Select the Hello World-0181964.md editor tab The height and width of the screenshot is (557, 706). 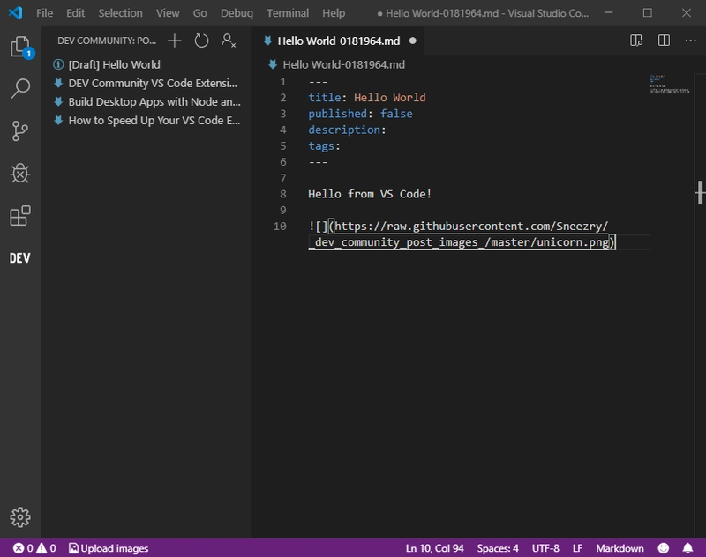pos(338,41)
